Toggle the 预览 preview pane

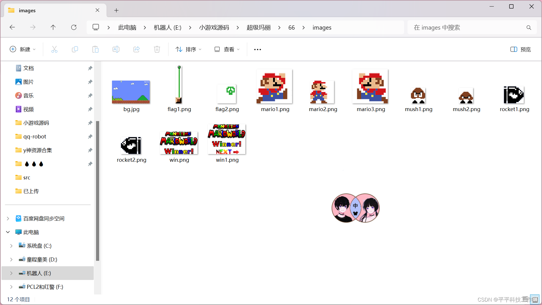(x=521, y=49)
